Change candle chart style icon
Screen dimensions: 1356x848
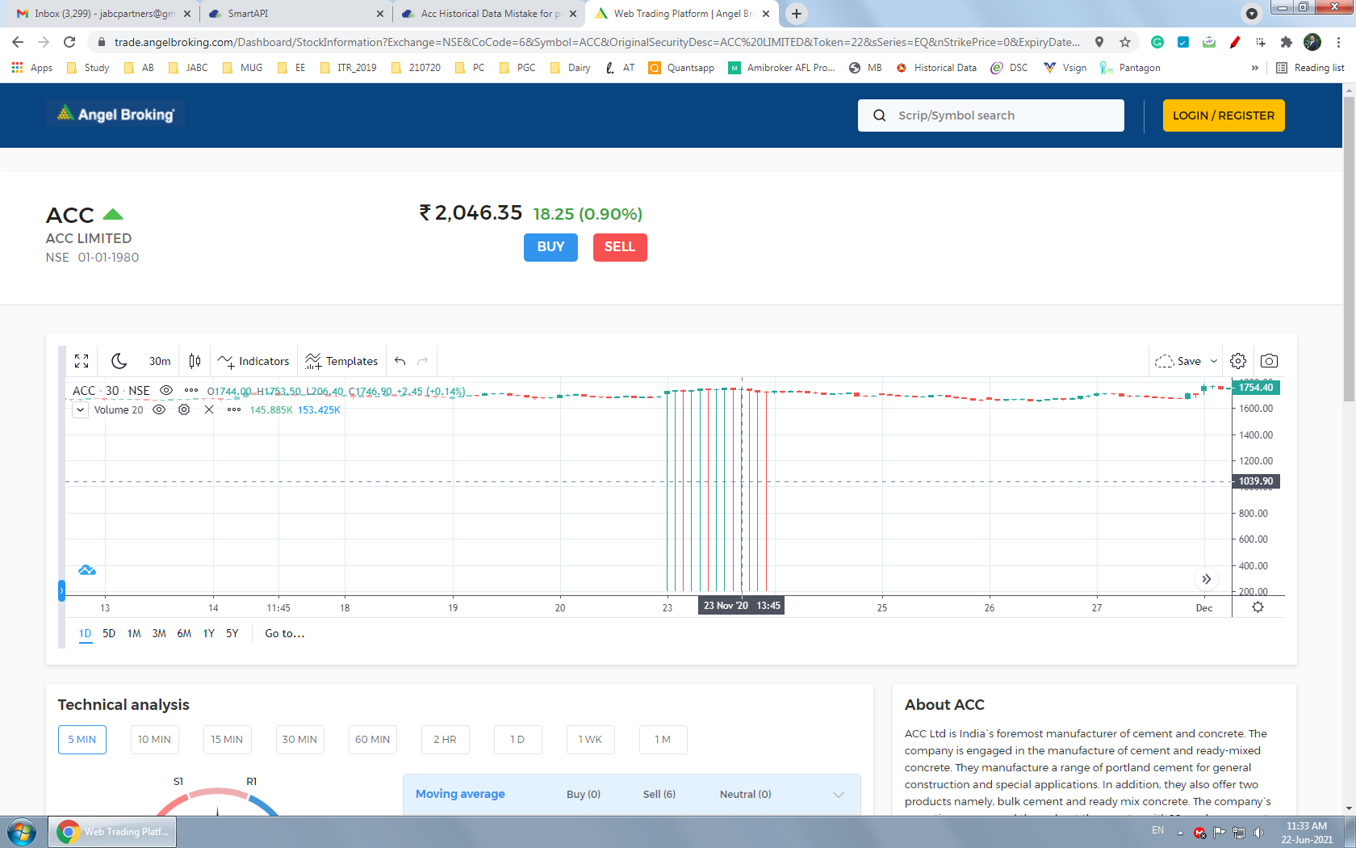[x=195, y=361]
